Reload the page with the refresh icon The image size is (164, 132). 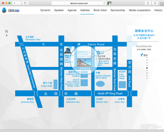pos(104,3)
